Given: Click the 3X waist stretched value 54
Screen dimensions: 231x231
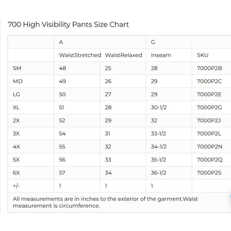Looking at the screenshot, I should coord(62,134).
